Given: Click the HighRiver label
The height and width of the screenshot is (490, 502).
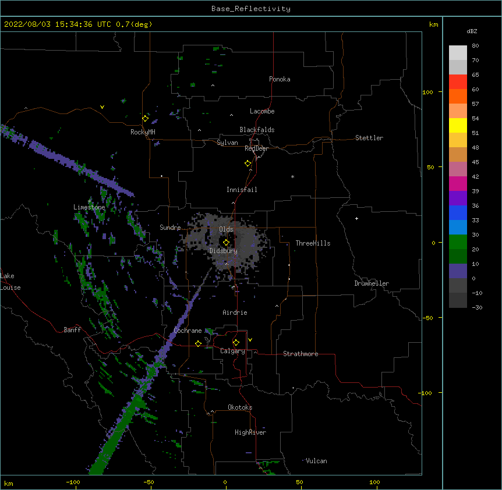Looking at the screenshot, I should tap(250, 432).
